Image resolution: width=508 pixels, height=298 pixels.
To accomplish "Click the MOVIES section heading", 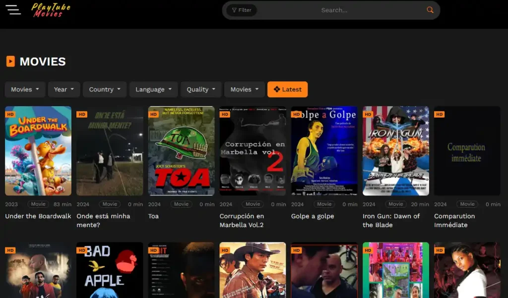I will pyautogui.click(x=43, y=61).
